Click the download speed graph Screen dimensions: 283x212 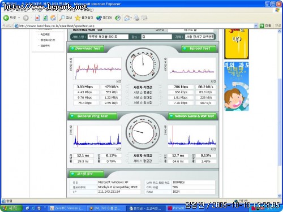(97, 68)
